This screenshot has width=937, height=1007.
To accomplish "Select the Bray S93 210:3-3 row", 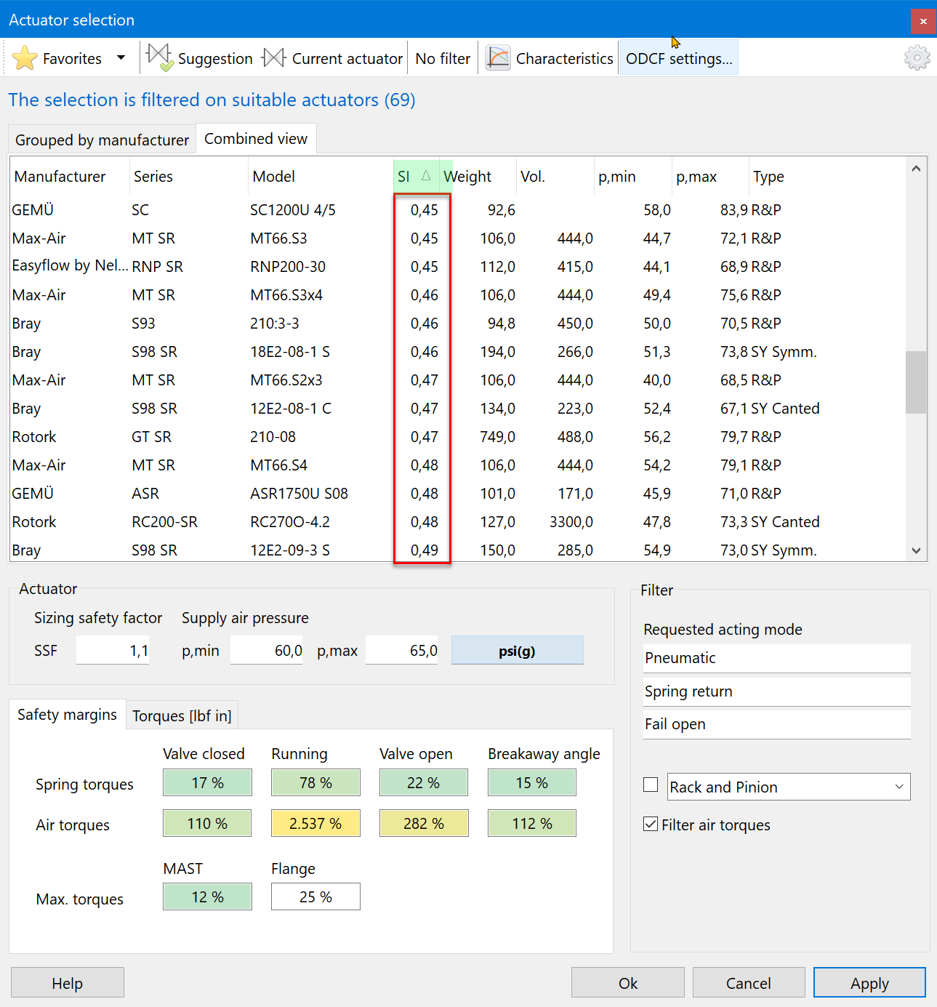I will tap(458, 324).
